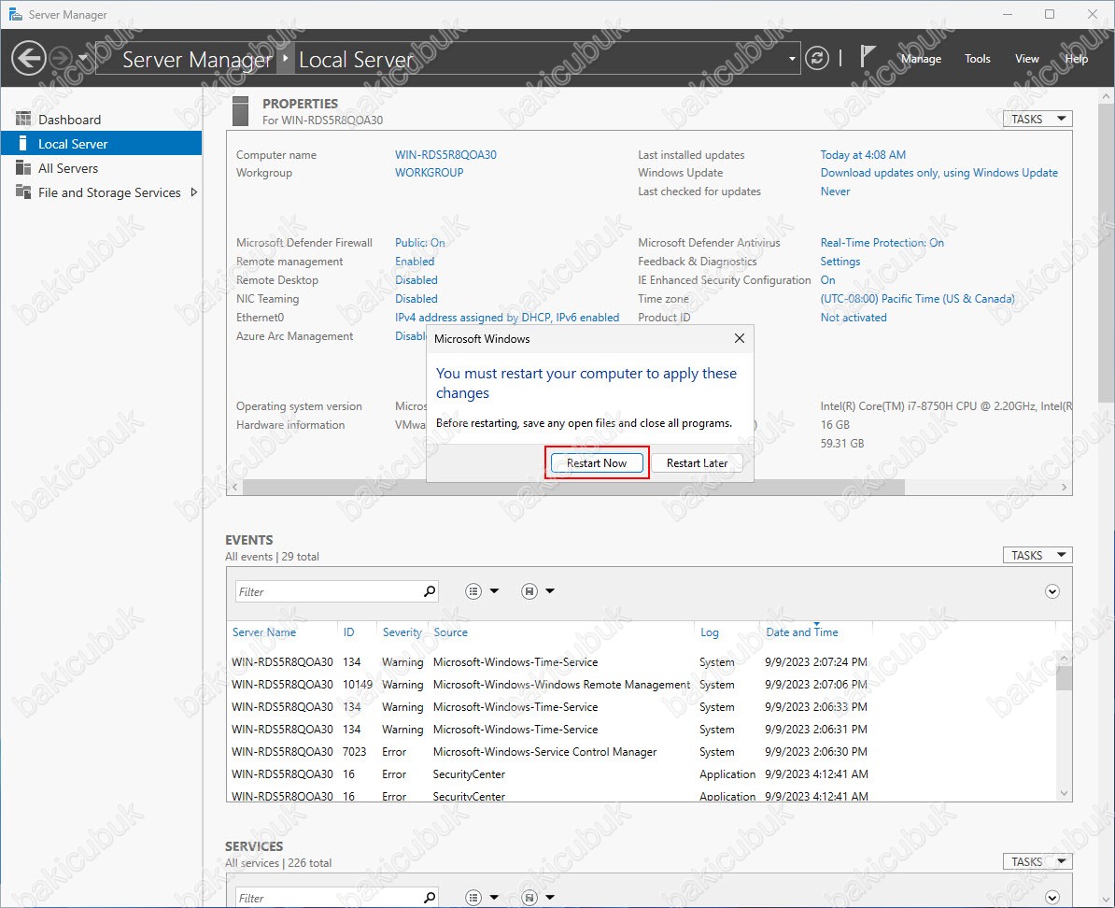Click the Services filter search magnifier icon
The height and width of the screenshot is (908, 1115).
pos(430,898)
